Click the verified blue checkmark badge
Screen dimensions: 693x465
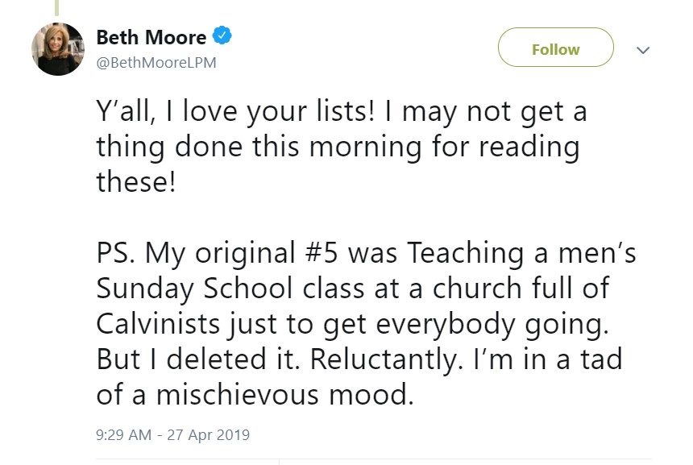click(221, 35)
